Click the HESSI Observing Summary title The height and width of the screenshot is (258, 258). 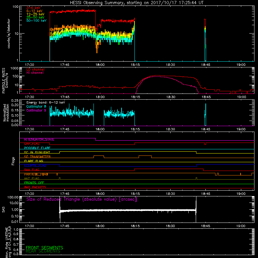tap(136, 3)
